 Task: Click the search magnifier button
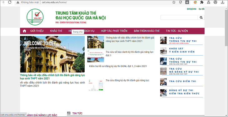point(201,17)
